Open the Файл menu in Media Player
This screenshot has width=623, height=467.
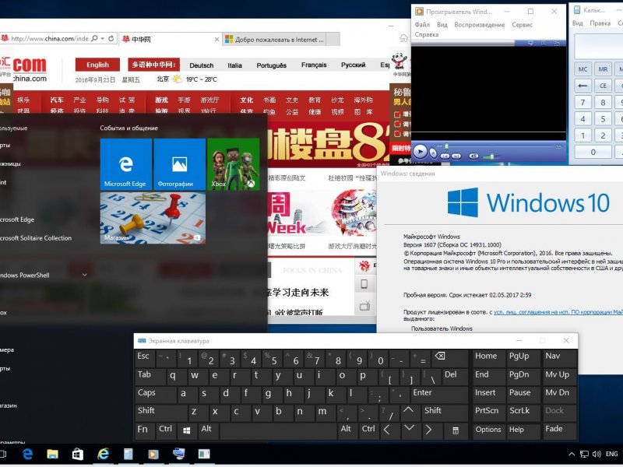coord(422,25)
